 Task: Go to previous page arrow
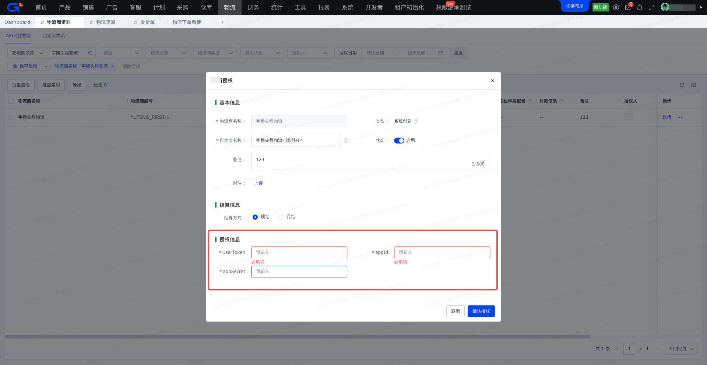point(618,349)
